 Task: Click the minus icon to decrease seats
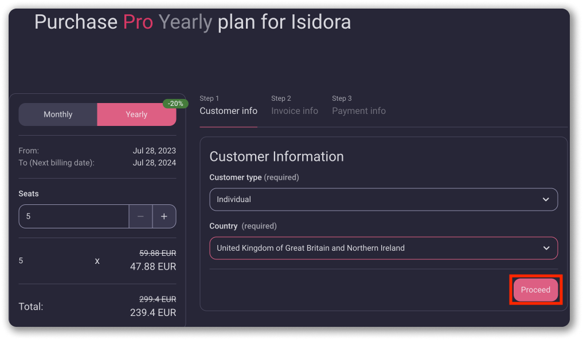(x=140, y=216)
